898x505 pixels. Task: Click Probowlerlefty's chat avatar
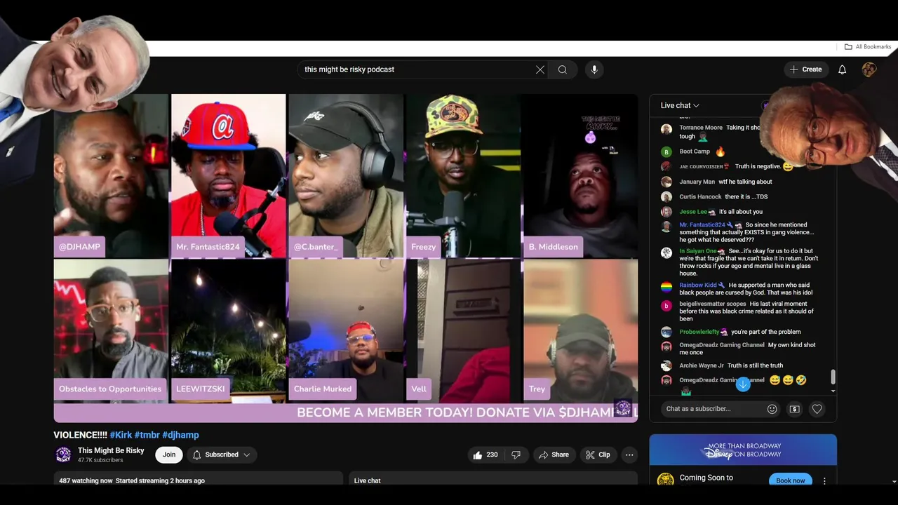point(666,332)
